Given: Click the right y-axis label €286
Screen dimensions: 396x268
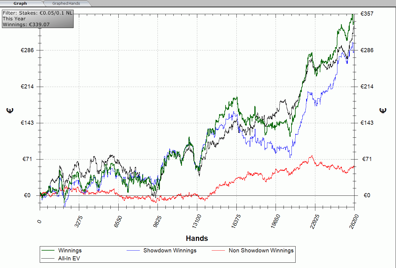Looking at the screenshot, I should point(367,50).
